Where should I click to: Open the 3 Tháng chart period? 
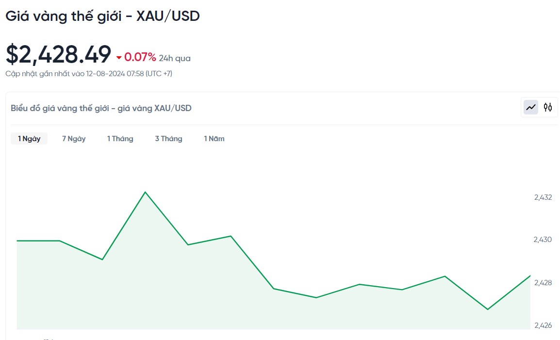168,139
